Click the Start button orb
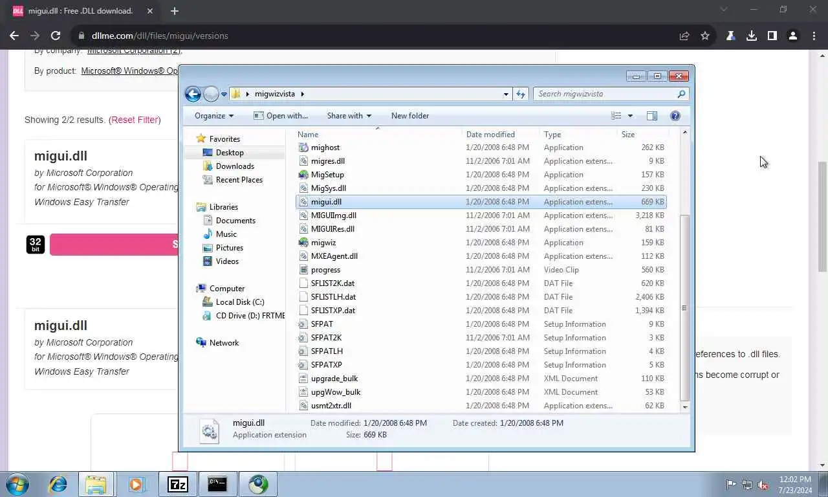The width and height of the screenshot is (828, 497). tap(17, 483)
